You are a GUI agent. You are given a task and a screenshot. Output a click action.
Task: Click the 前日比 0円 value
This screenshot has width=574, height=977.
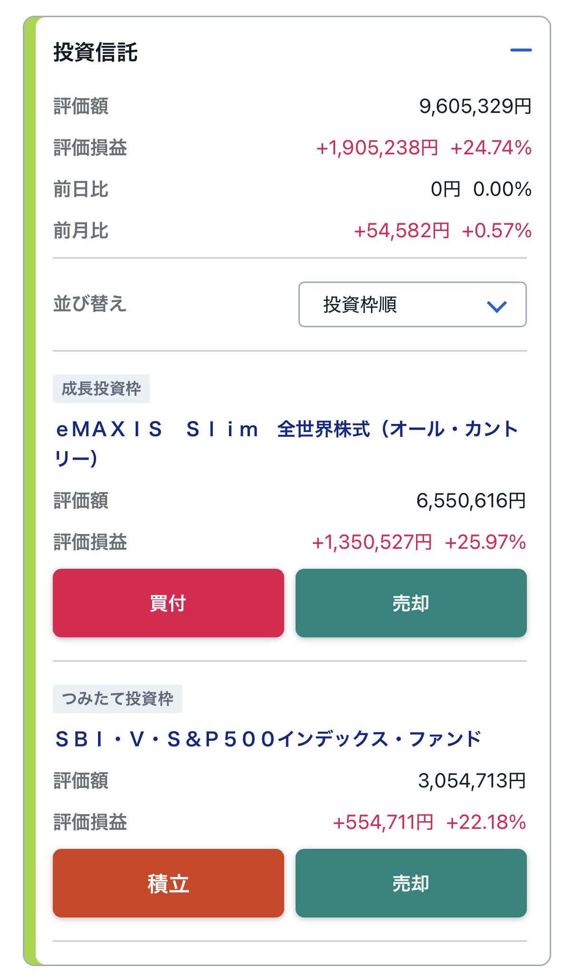(x=445, y=190)
